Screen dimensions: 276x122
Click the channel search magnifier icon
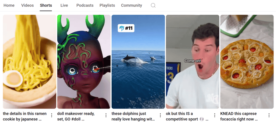153,5
